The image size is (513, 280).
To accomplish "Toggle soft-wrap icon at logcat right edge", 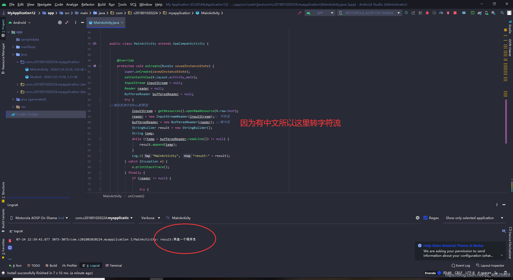I will tap(504, 231).
